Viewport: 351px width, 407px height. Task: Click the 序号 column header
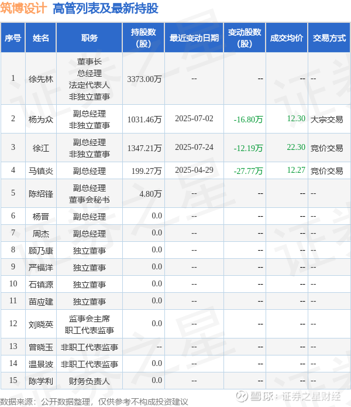[x=13, y=38]
